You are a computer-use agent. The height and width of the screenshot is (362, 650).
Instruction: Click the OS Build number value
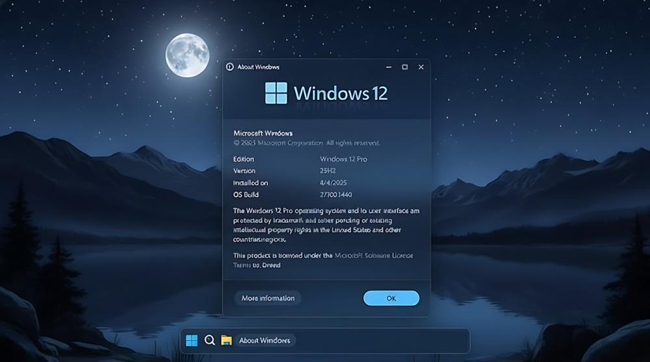point(337,195)
